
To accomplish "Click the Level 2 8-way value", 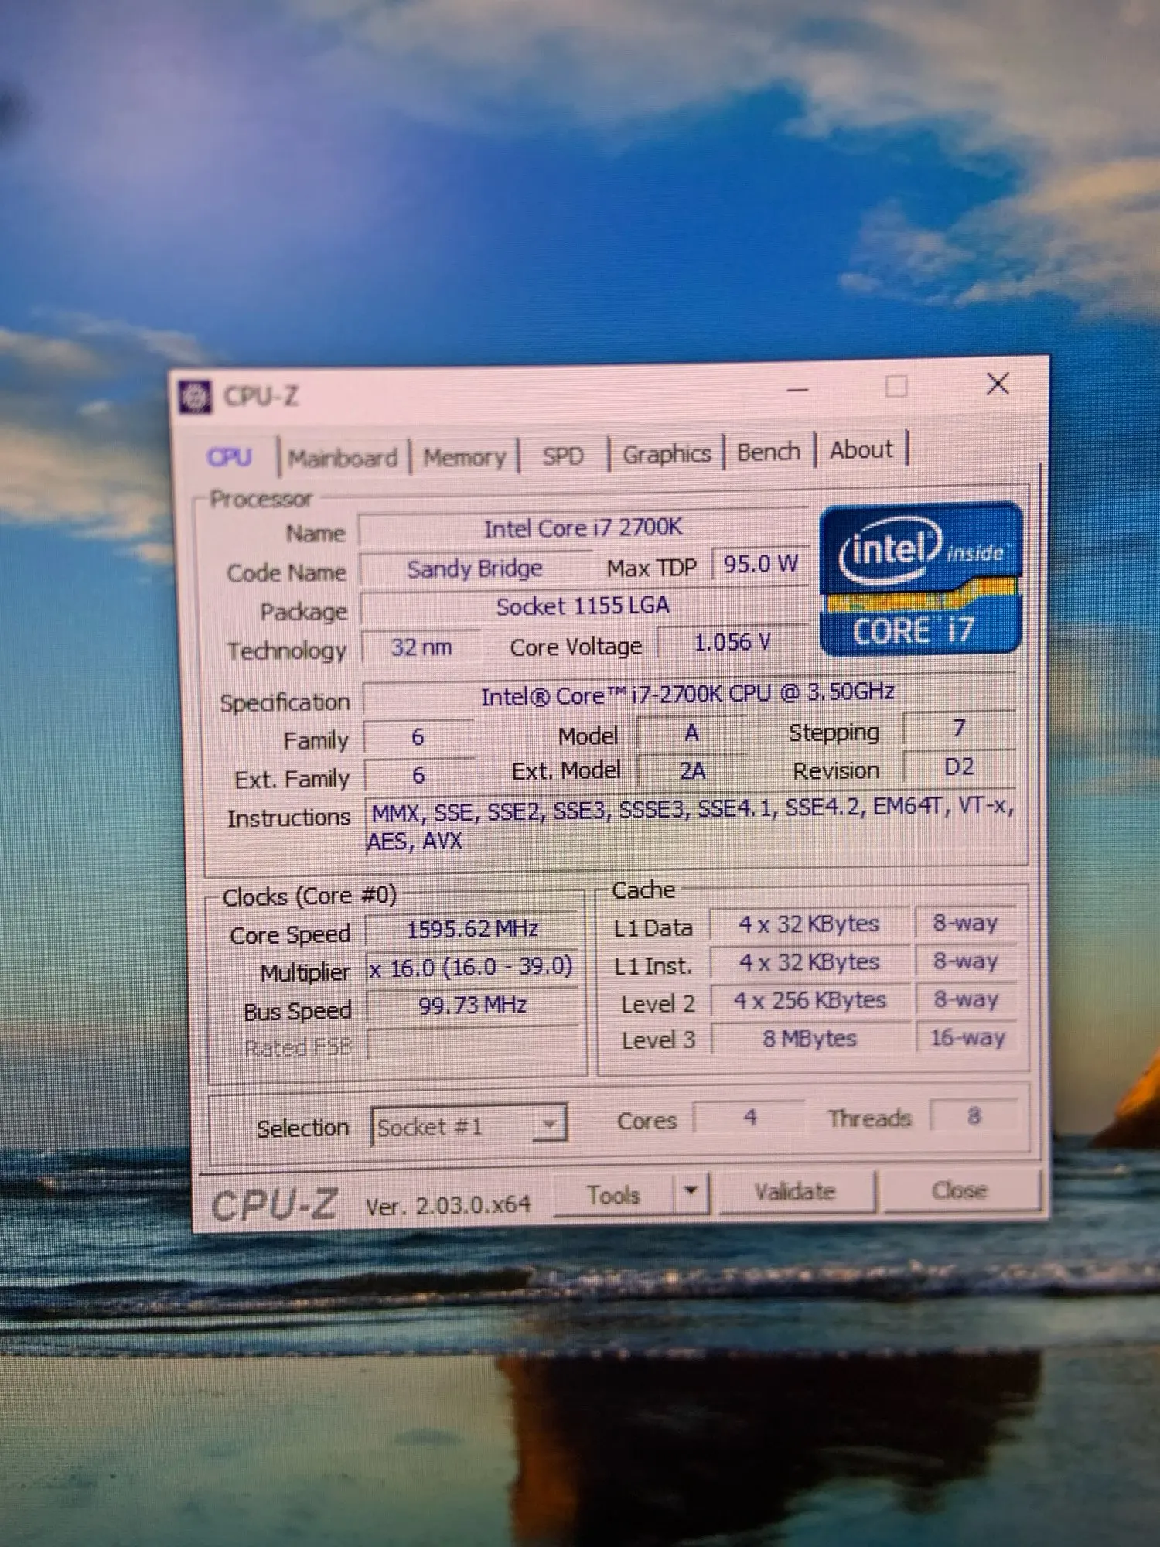I will point(966,999).
